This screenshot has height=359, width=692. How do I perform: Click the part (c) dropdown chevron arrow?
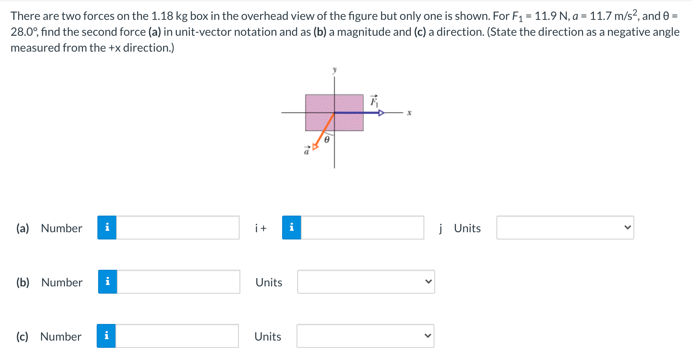[428, 336]
